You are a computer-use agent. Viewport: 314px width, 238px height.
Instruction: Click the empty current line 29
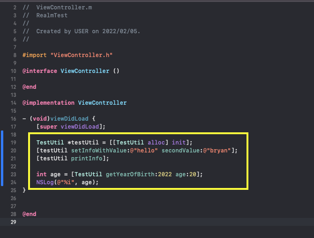[157, 222]
